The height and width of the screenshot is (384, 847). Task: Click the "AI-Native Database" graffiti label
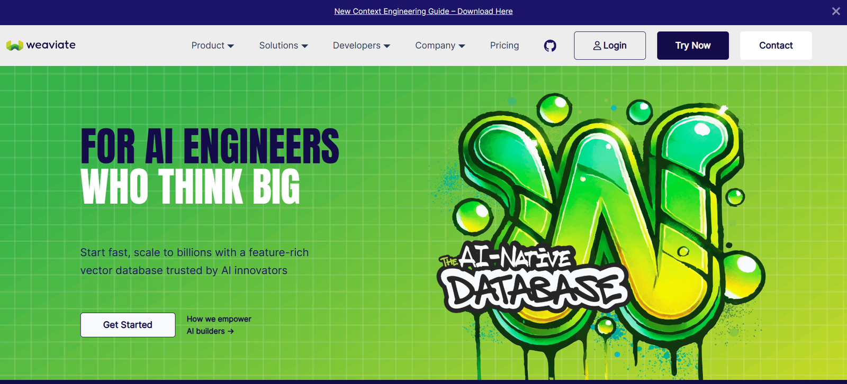[532, 278]
